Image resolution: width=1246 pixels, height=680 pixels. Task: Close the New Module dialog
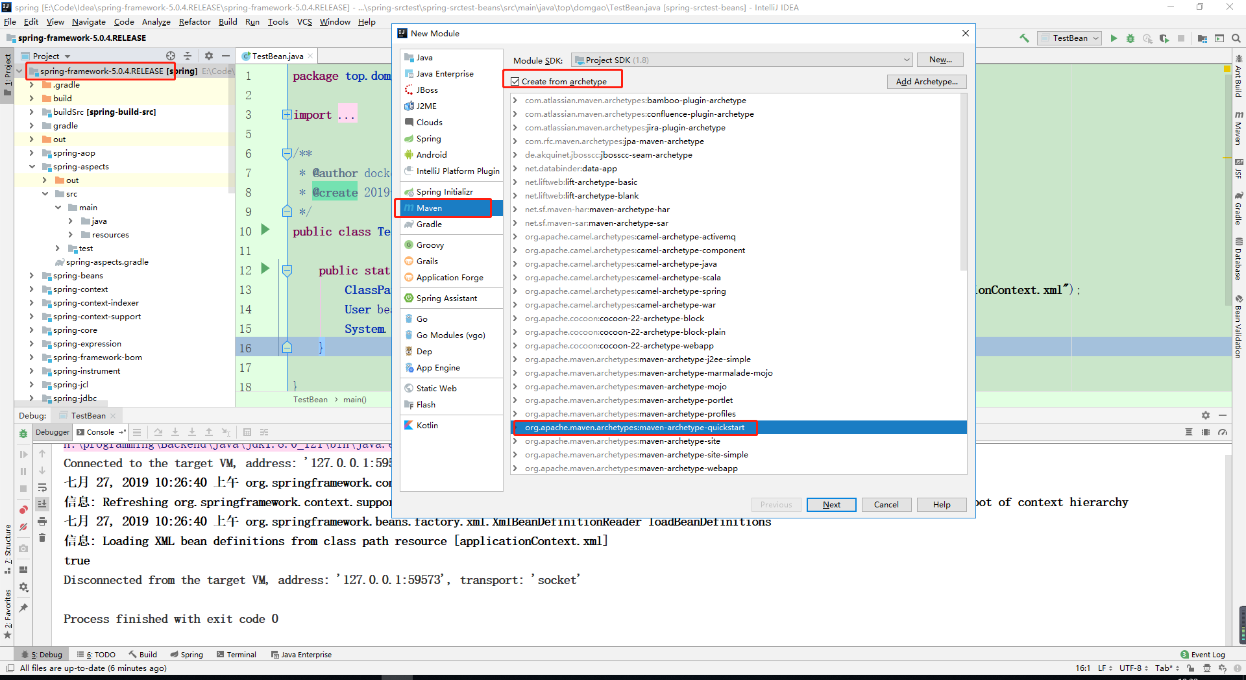tap(966, 33)
